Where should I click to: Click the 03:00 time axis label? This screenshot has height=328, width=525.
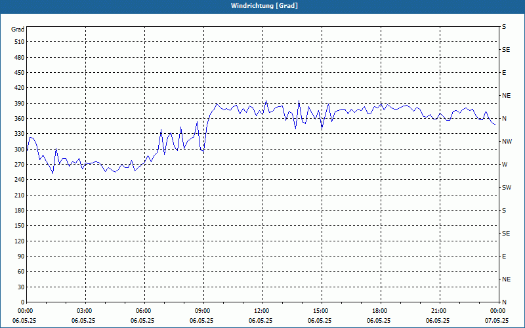[86, 311]
